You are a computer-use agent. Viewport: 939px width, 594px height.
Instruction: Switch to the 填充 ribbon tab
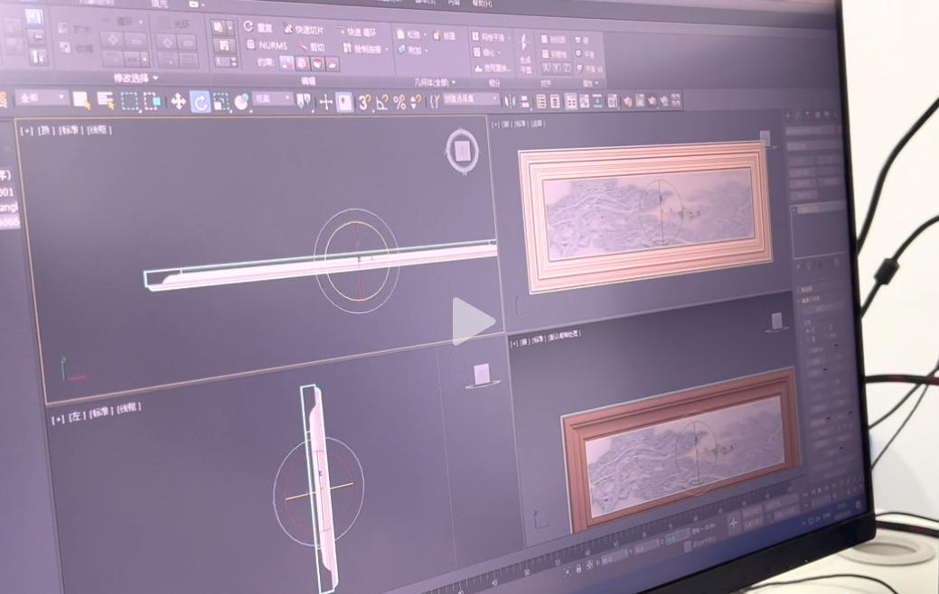[160, 4]
